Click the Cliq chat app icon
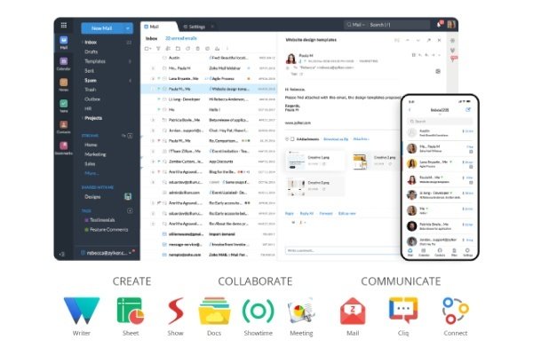This screenshot has height=355, width=533. (x=403, y=310)
